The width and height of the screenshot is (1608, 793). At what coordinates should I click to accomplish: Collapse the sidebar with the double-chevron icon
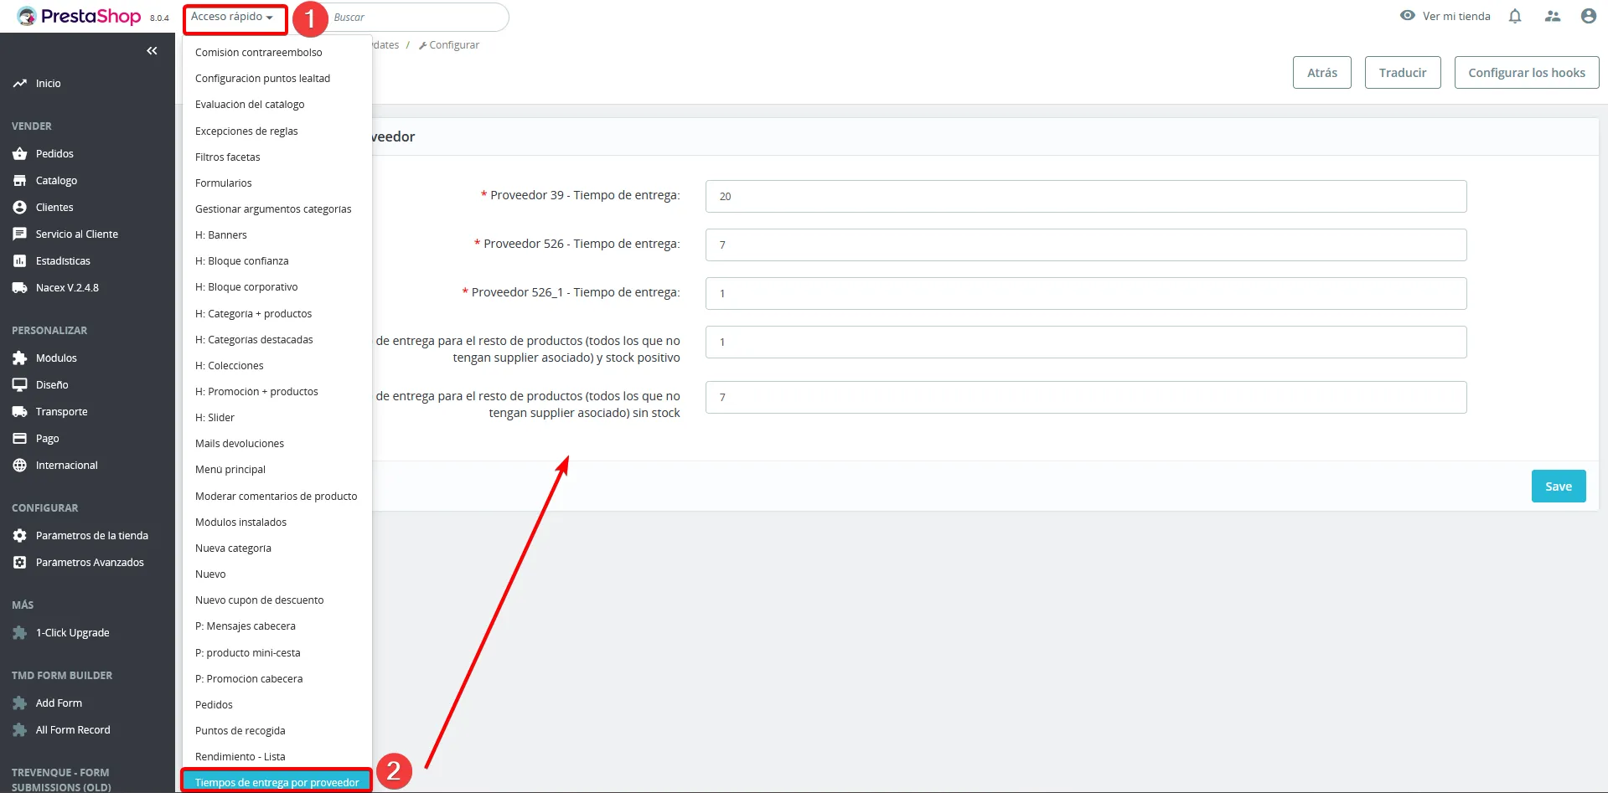click(152, 51)
